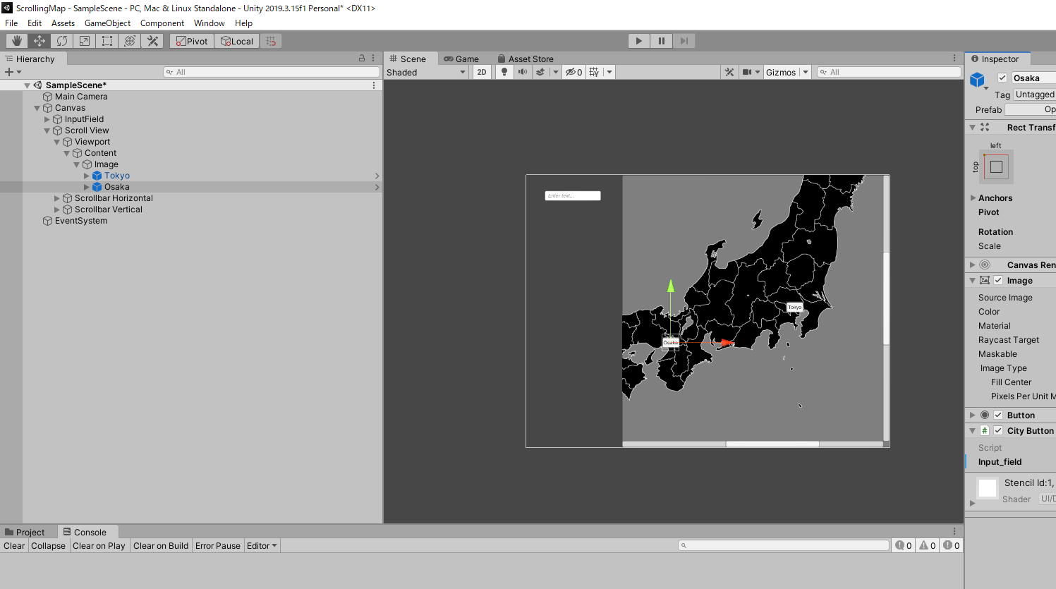
Task: Open Console panel options menu
Action: click(954, 532)
